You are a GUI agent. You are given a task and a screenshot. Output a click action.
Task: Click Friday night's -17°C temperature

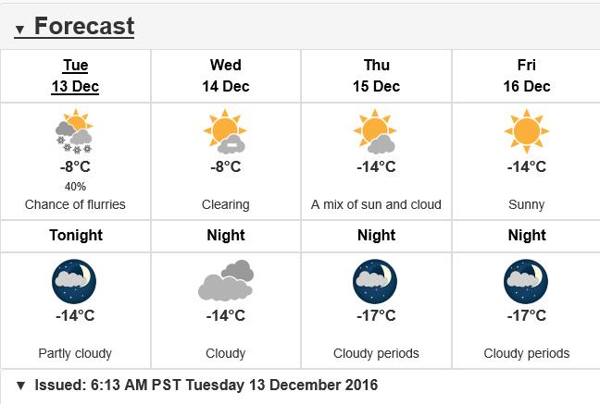(527, 315)
